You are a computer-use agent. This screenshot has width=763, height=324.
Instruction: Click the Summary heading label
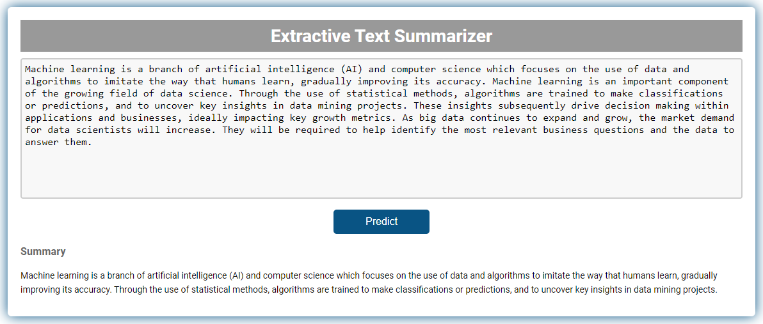point(43,252)
